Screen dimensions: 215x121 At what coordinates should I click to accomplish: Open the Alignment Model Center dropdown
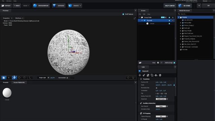(x=162, y=99)
